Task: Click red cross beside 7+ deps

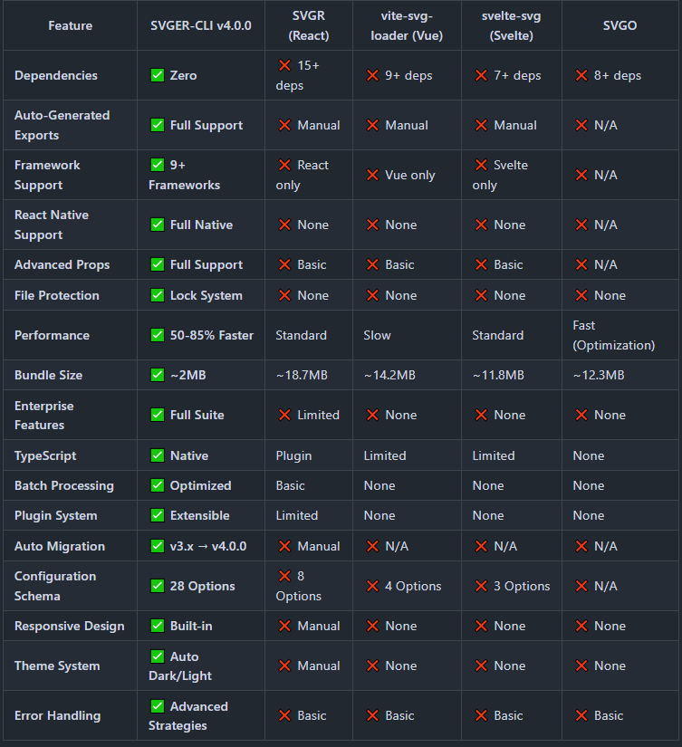Action: tap(481, 75)
